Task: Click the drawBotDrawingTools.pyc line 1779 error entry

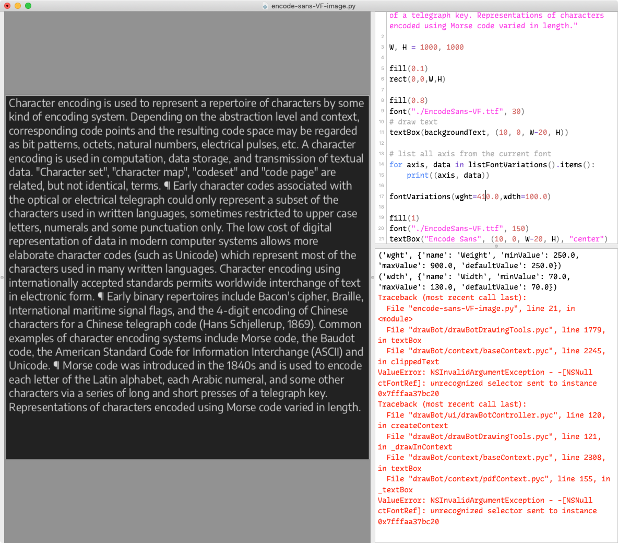Action: [x=491, y=330]
